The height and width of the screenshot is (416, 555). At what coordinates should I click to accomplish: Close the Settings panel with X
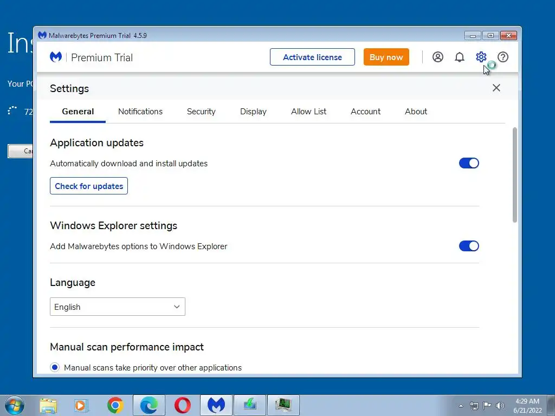tap(496, 88)
